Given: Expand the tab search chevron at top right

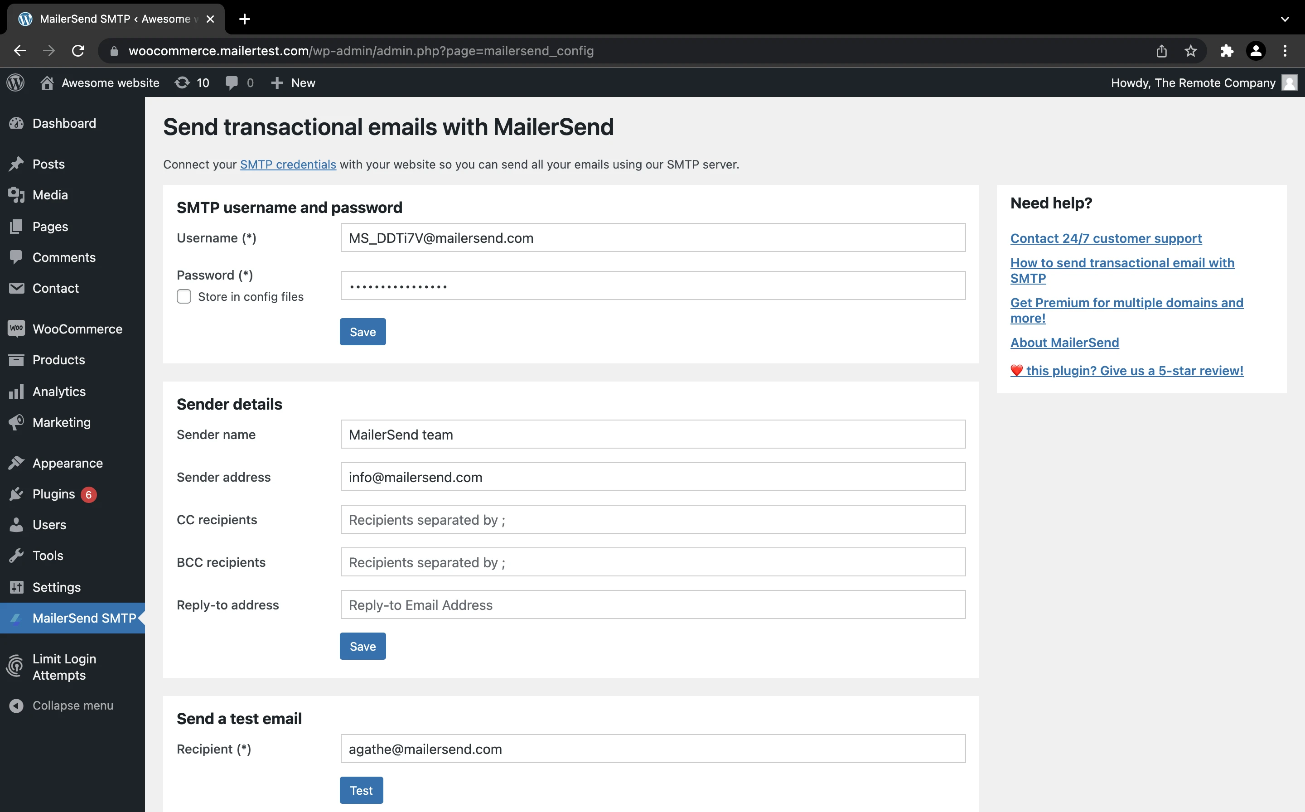Looking at the screenshot, I should 1285,19.
